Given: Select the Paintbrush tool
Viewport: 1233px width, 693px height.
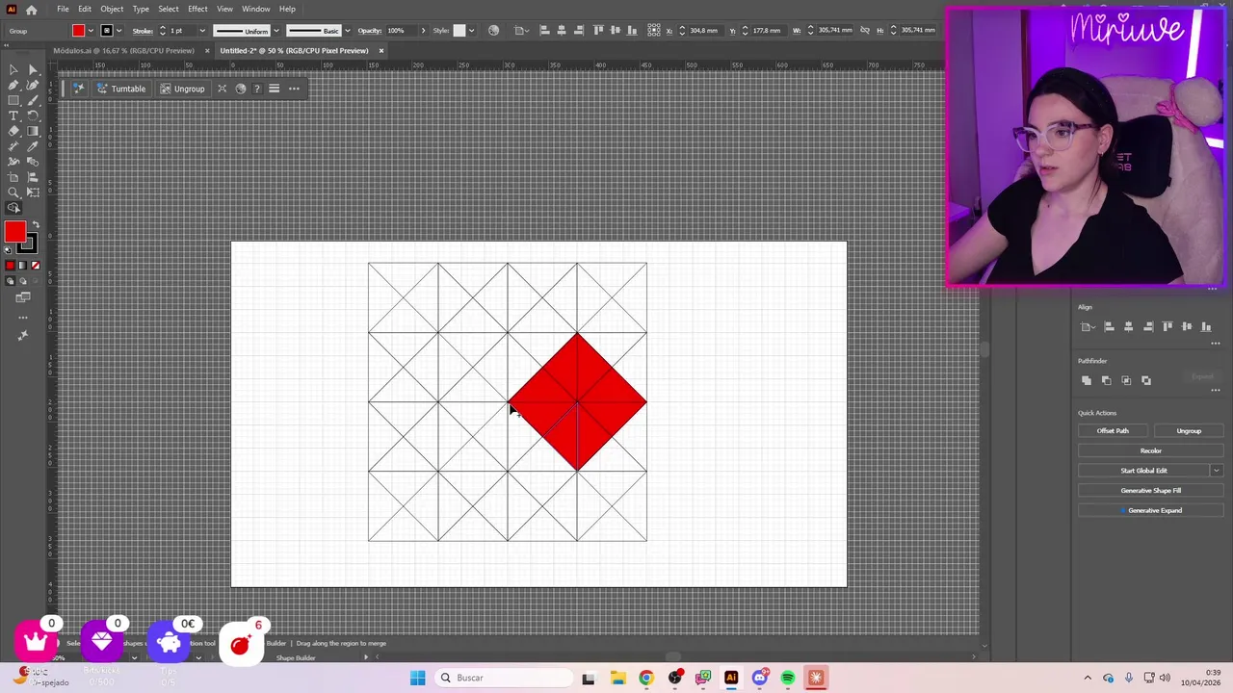Looking at the screenshot, I should click(x=33, y=100).
